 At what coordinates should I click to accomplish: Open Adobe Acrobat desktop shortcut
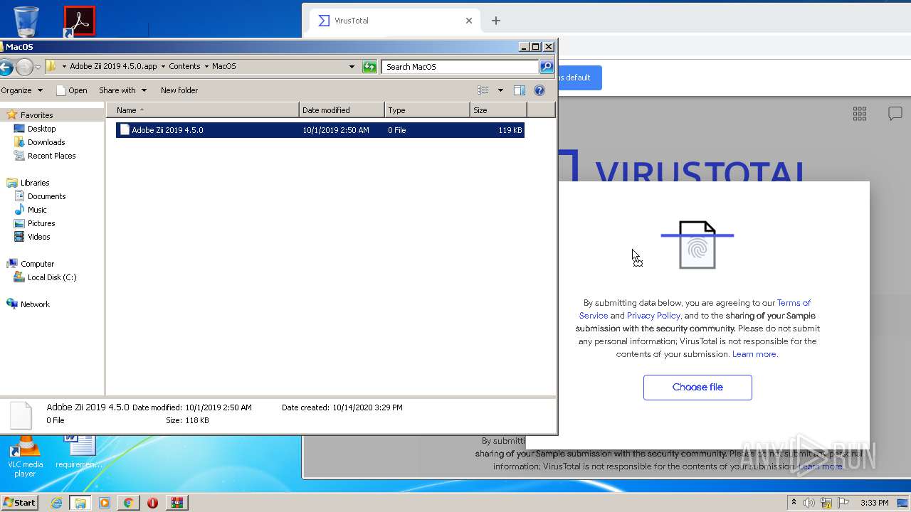click(x=79, y=21)
